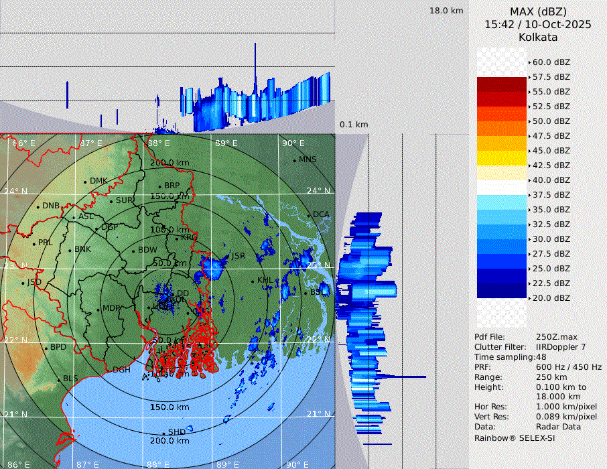Click the PRL station marker
607x469 pixels.
coord(33,243)
